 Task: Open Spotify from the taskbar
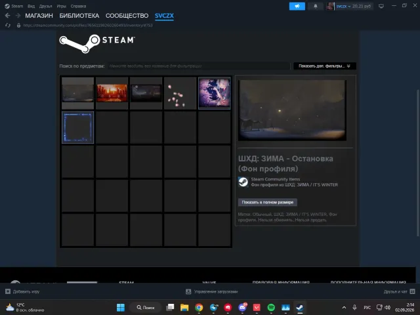tap(271, 307)
